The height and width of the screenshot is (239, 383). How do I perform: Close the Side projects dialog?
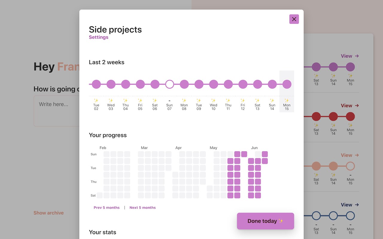click(294, 19)
